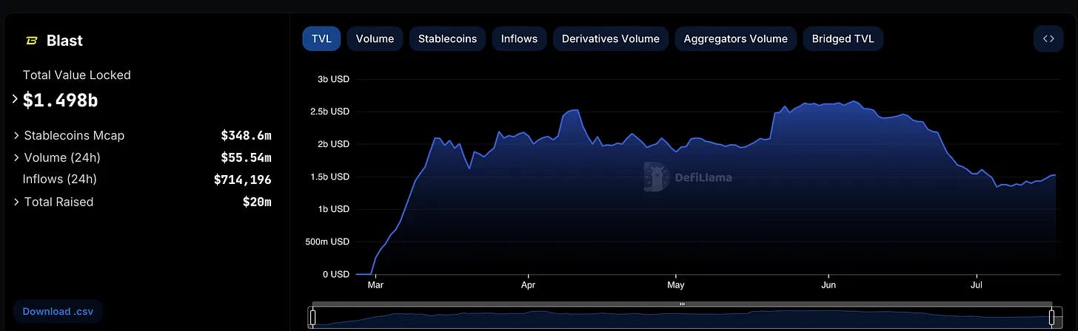Click the 3b USD y-axis label
1078x331 pixels.
coord(334,79)
